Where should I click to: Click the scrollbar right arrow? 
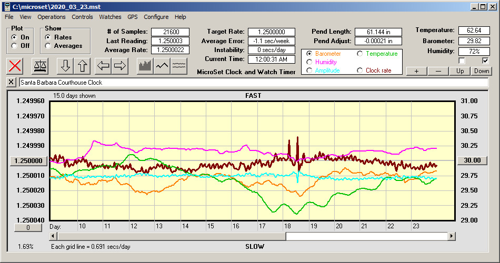[x=451, y=236]
